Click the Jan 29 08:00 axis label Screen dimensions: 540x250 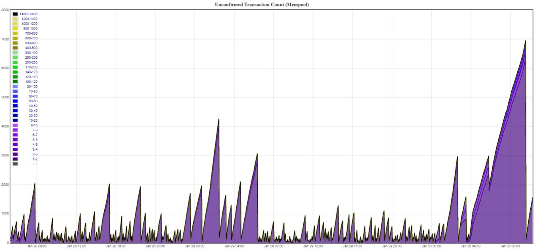tap(274, 246)
